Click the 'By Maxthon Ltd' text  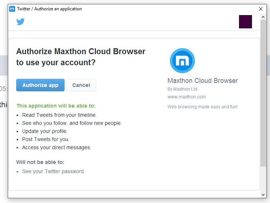tap(182, 89)
